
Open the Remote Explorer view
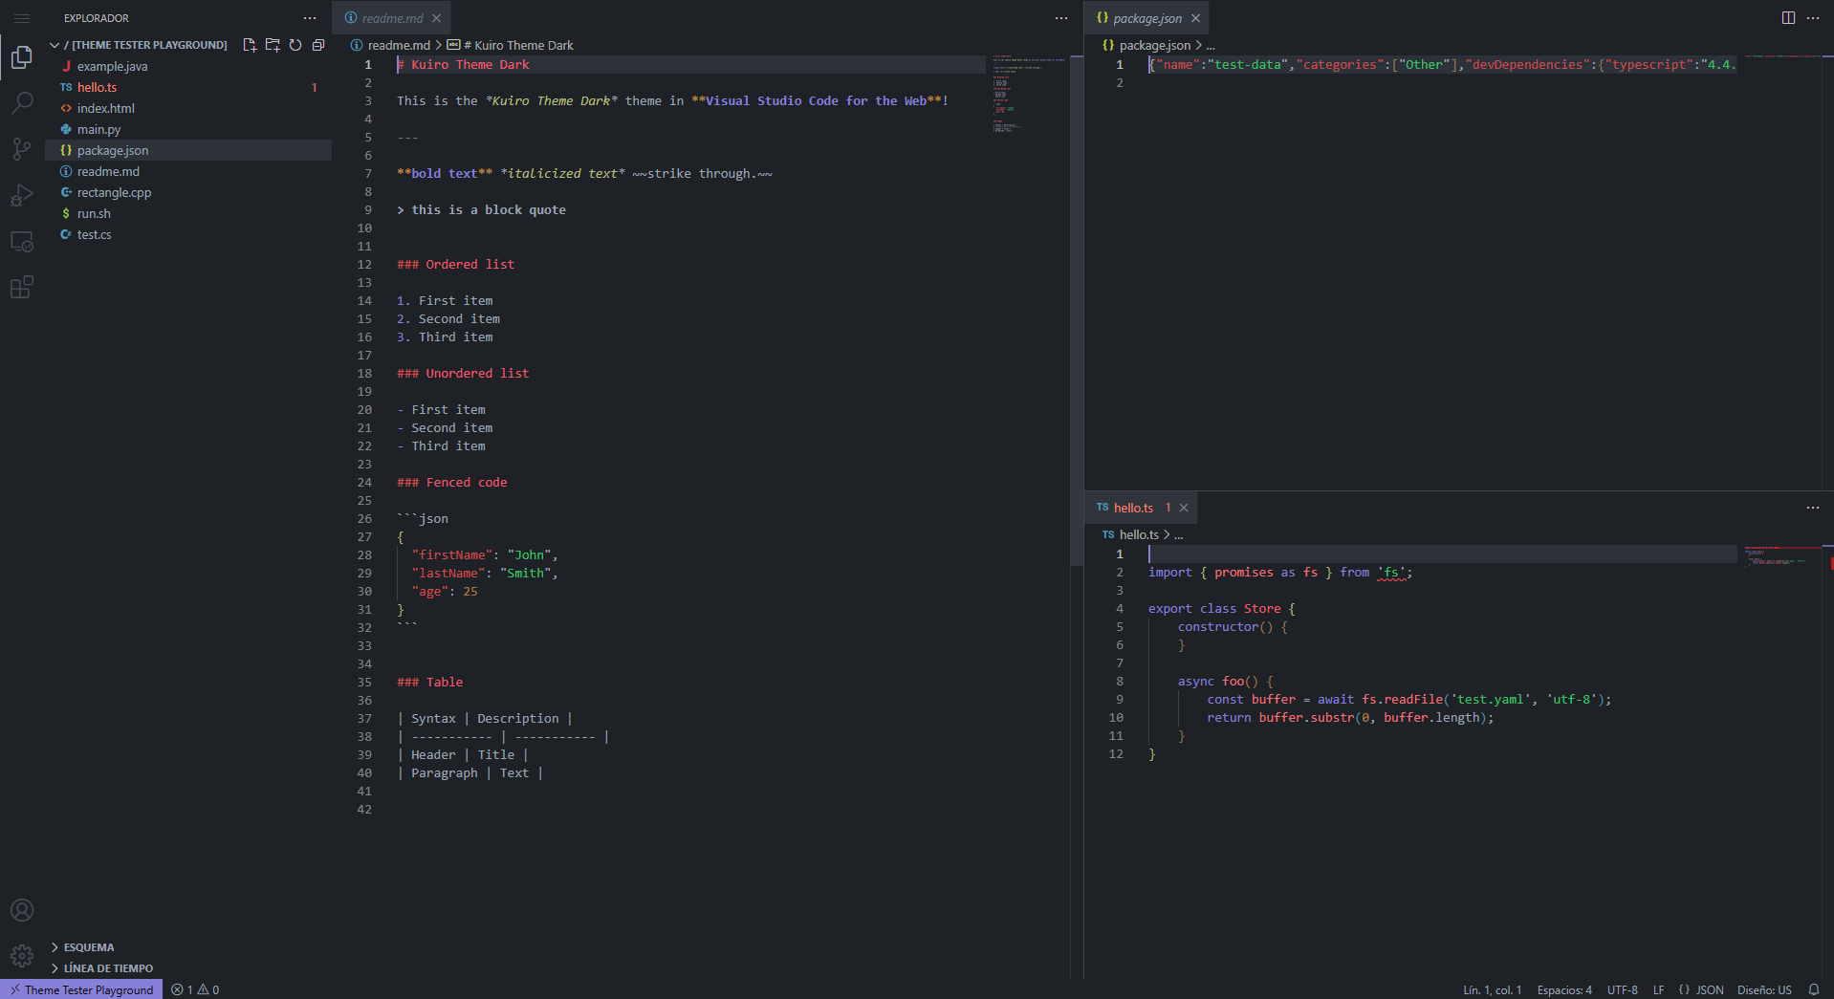(x=22, y=241)
